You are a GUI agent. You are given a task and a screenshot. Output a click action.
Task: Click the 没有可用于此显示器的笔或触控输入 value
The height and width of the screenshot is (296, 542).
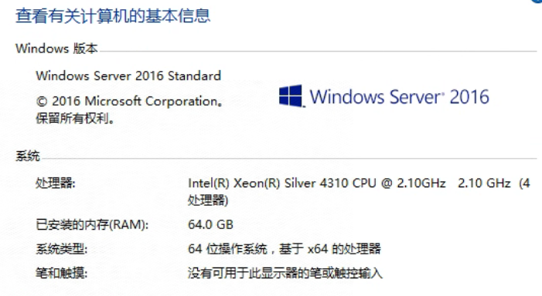[x=285, y=273]
